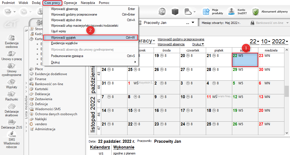Click the Abonament aktywny shield icon
This screenshot has height=155, width=290.
(255, 12)
